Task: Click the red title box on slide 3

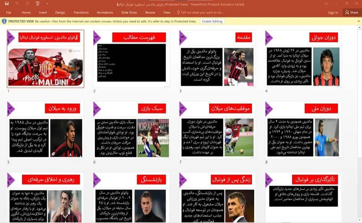Action: pos(244,37)
